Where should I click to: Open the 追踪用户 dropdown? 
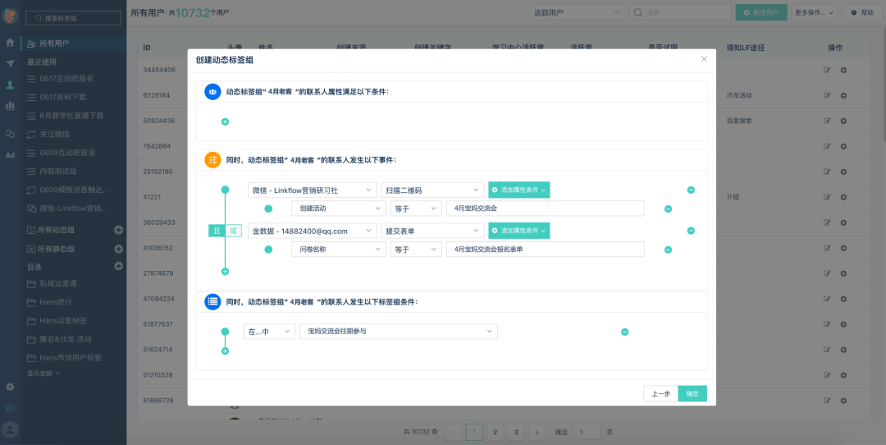(x=577, y=11)
